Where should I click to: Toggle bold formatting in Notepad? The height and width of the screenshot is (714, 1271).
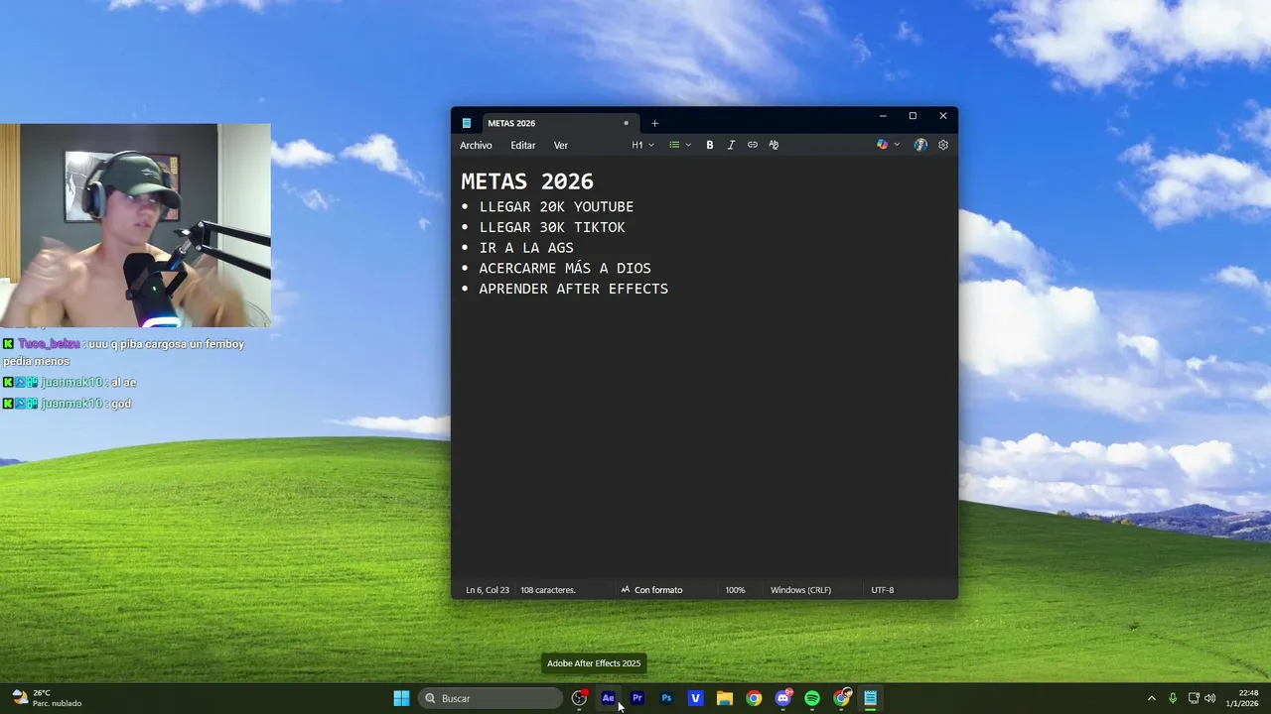[709, 145]
